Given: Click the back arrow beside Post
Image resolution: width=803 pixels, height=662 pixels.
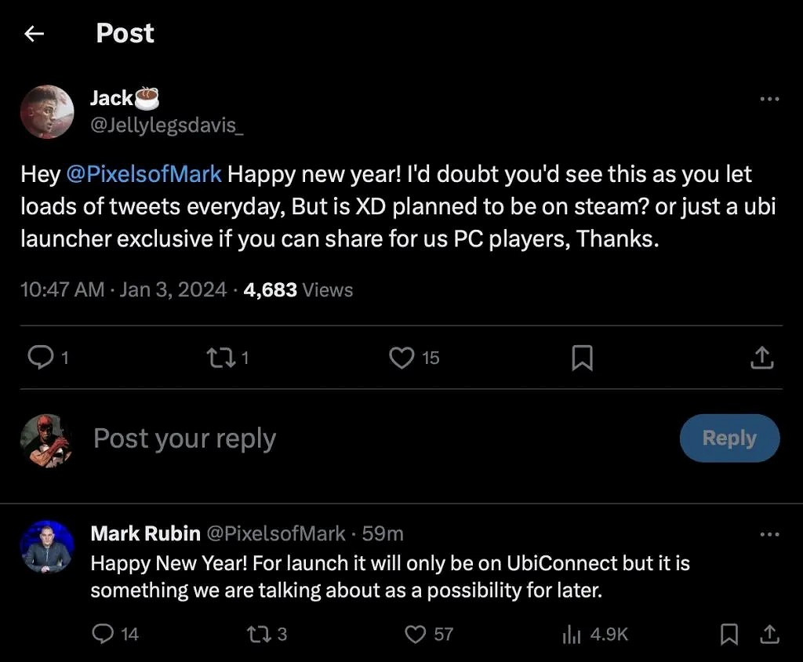Looking at the screenshot, I should coord(34,34).
